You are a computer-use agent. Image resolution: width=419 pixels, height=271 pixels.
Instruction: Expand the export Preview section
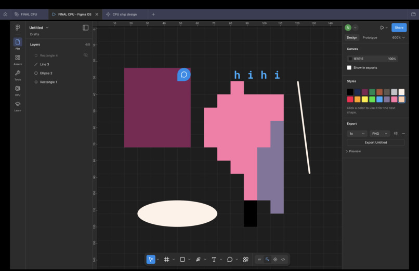[x=353, y=151]
